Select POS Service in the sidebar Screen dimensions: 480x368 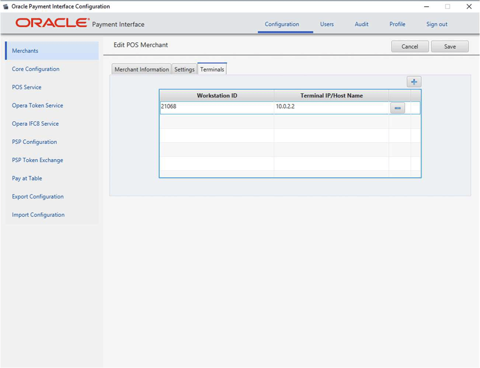[26, 87]
